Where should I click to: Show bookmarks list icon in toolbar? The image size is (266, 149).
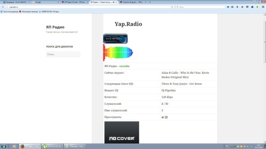[x=232, y=7]
